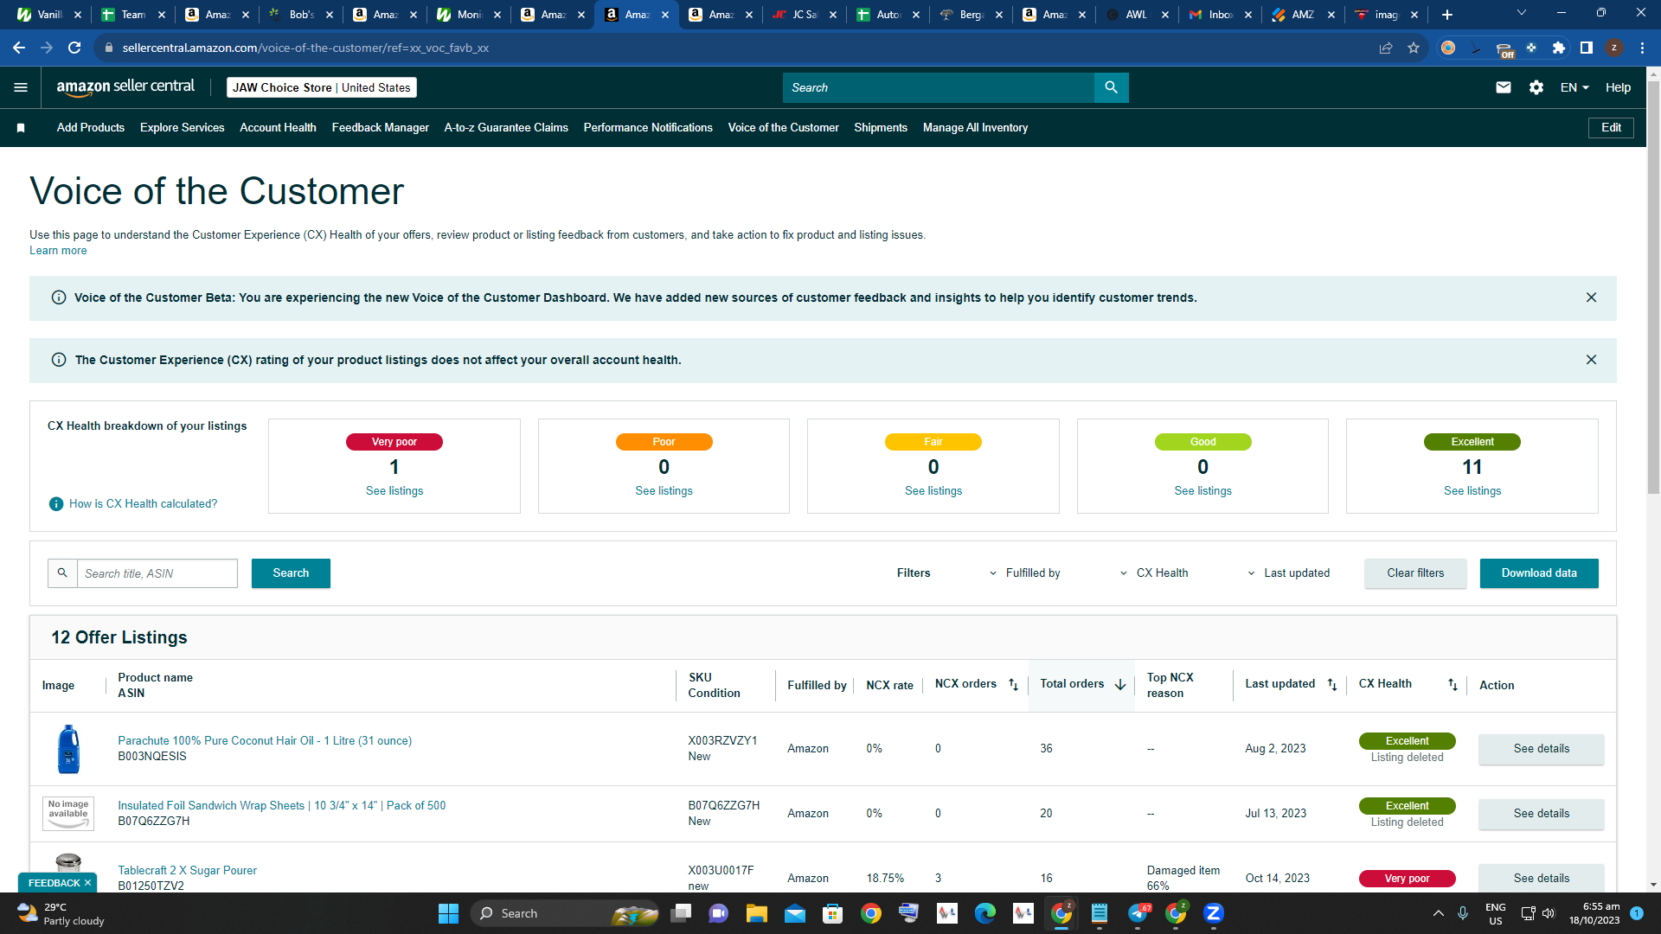Image resolution: width=1661 pixels, height=934 pixels.
Task: Sort by Last updated column arrows
Action: (1332, 685)
